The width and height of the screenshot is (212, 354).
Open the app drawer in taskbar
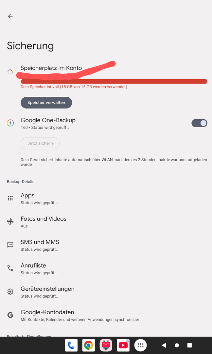(x=140, y=345)
